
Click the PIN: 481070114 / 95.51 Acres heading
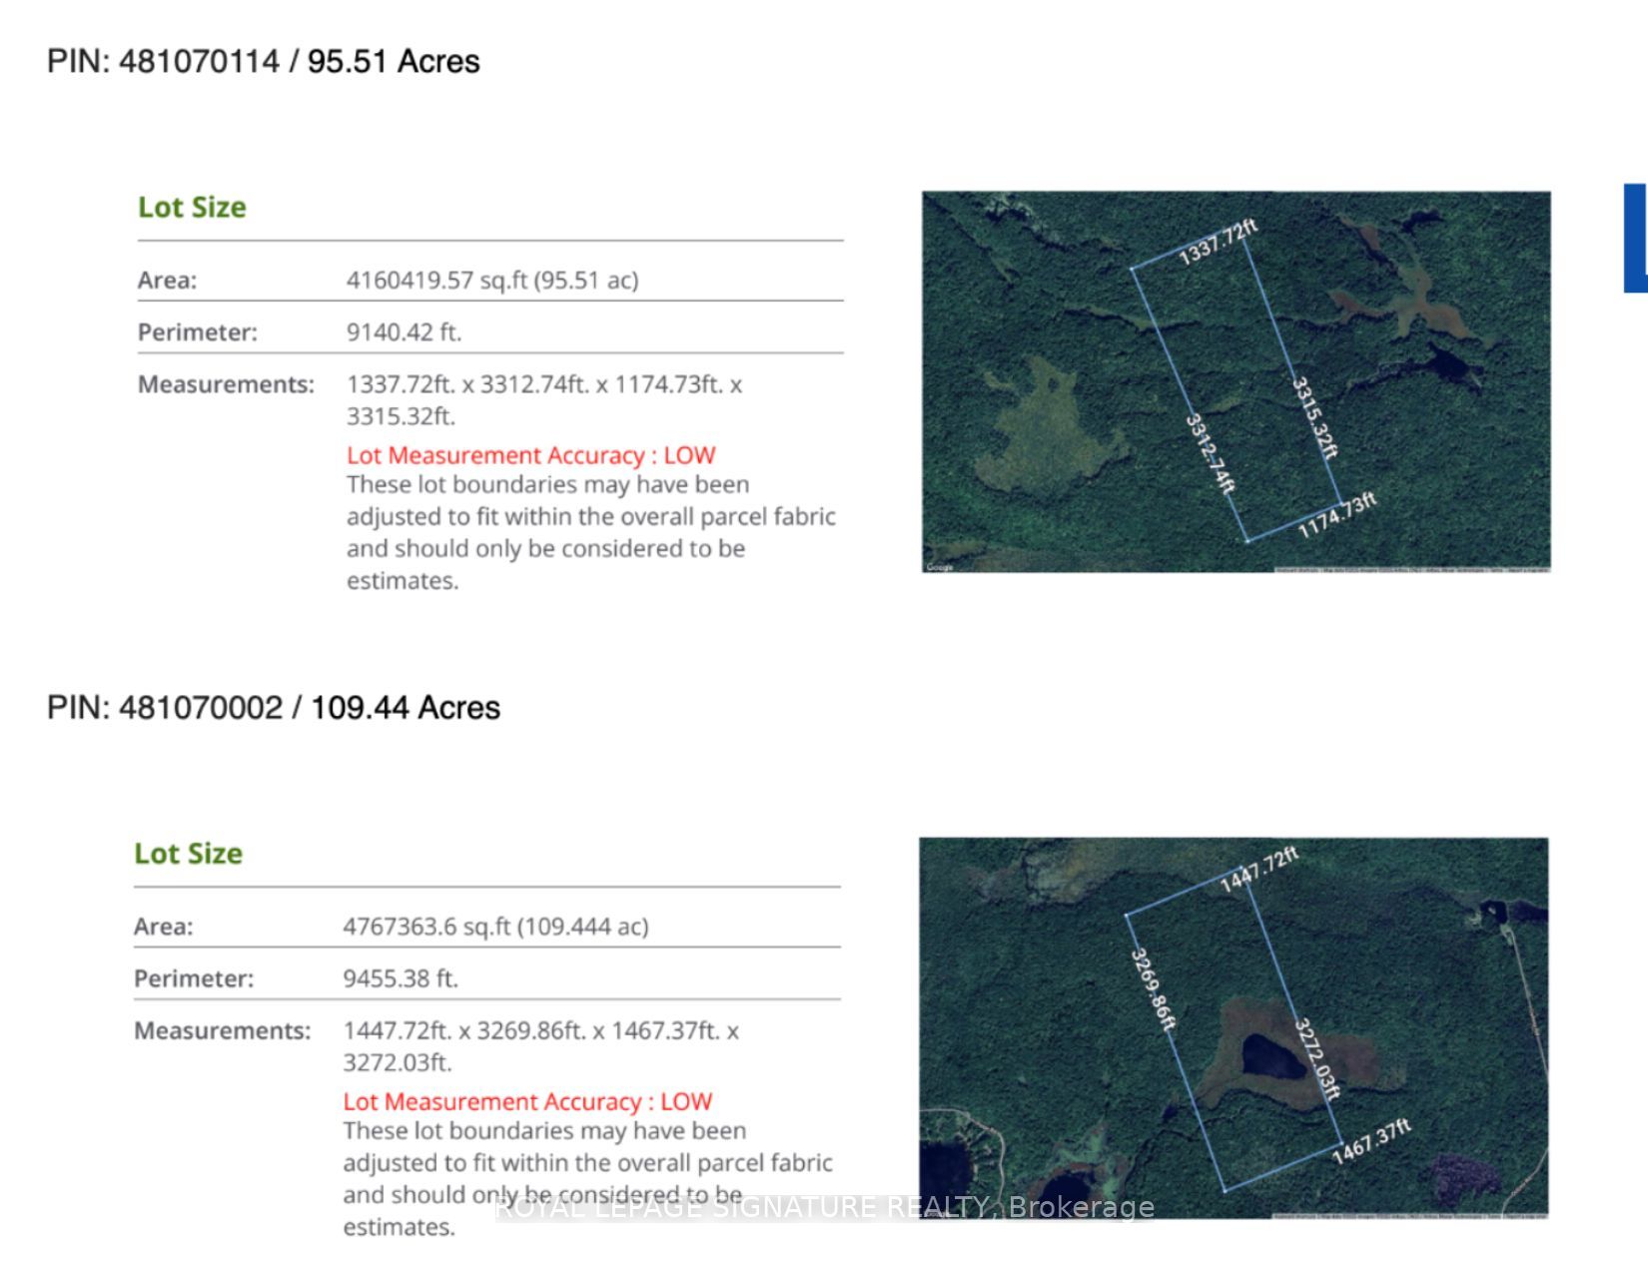pos(264,61)
